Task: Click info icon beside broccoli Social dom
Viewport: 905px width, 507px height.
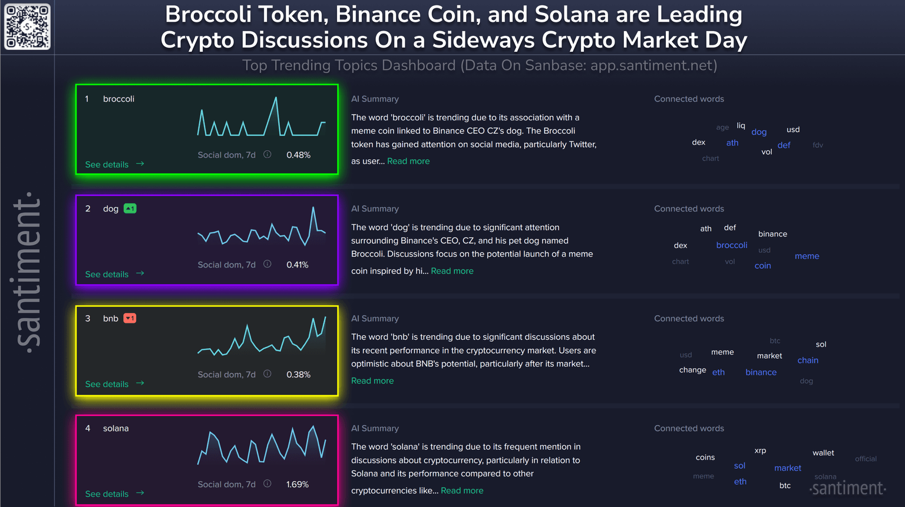Action: (267, 155)
